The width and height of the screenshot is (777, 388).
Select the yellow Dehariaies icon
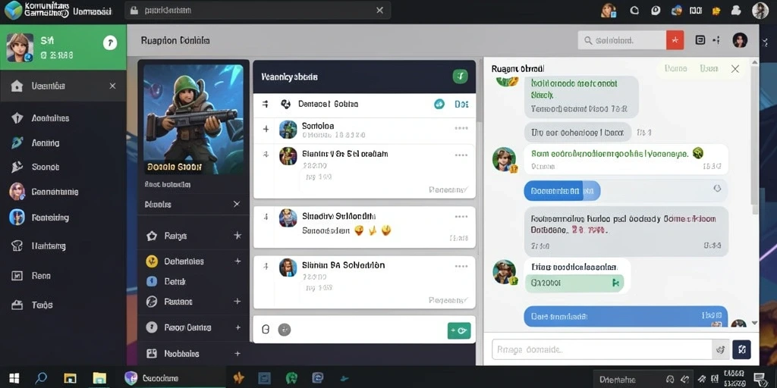152,261
